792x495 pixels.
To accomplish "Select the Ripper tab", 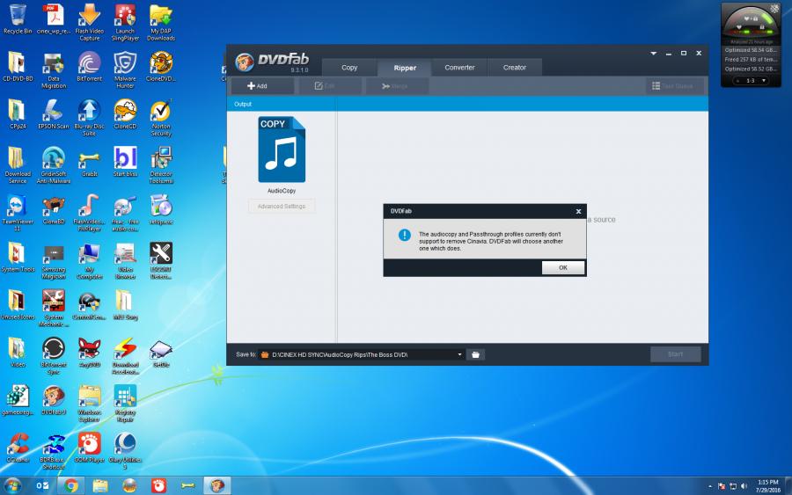I will click(x=405, y=68).
